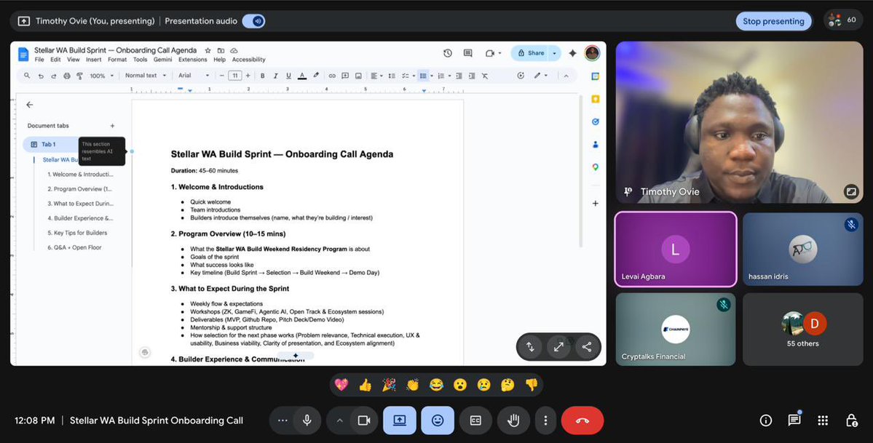The height and width of the screenshot is (443, 873).
Task: Toggle closed captions
Action: point(475,420)
